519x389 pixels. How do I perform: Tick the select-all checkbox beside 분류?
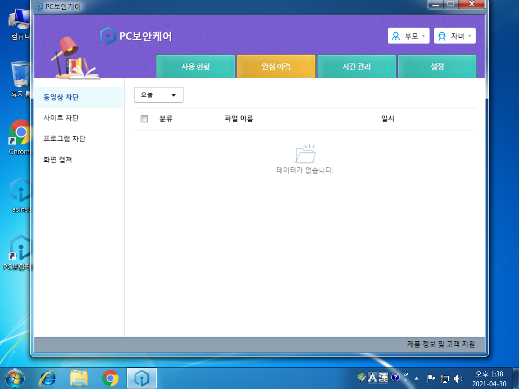tap(144, 118)
